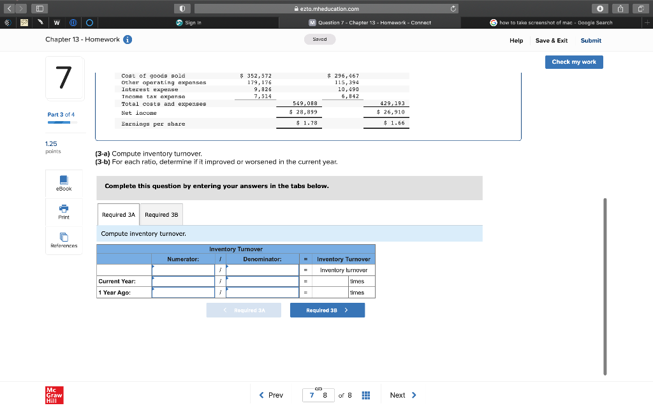
Task: Click the Submit link
Action: pyautogui.click(x=591, y=40)
